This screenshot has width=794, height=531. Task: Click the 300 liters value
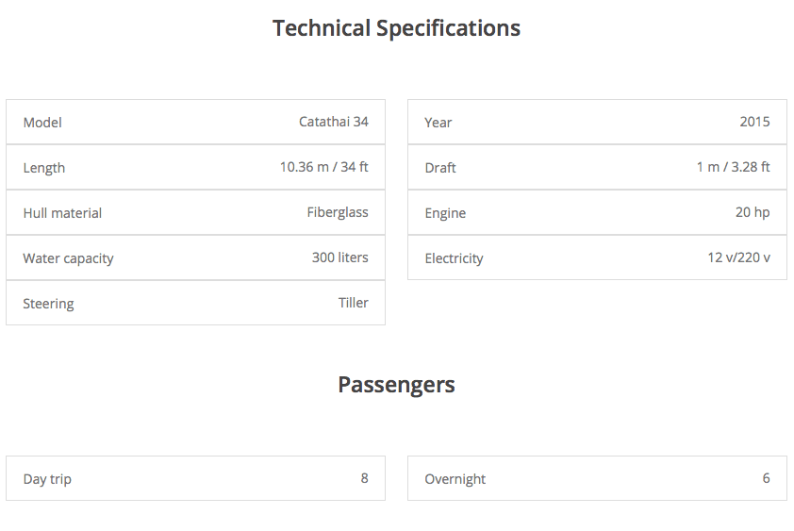pyautogui.click(x=339, y=257)
